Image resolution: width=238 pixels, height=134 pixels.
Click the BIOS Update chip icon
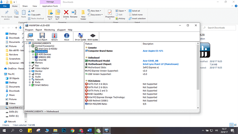coord(93,37)
